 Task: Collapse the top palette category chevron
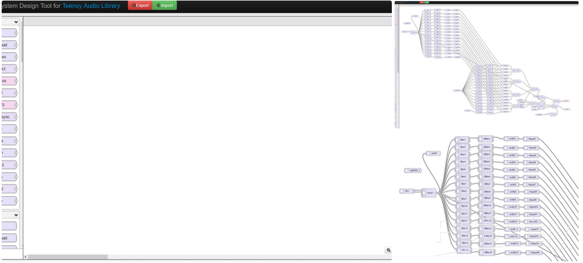tap(16, 22)
